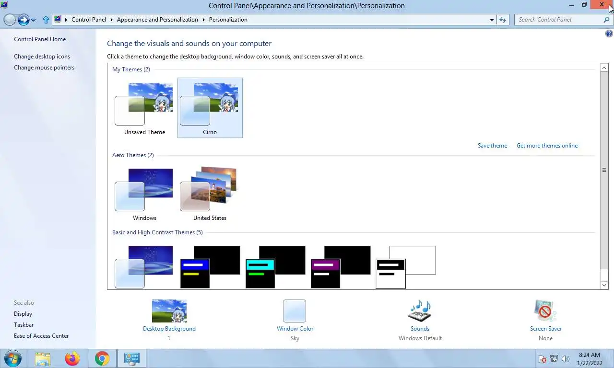Viewport: 614px width, 368px height.
Task: Click the Screen Saver label link
Action: 545,329
